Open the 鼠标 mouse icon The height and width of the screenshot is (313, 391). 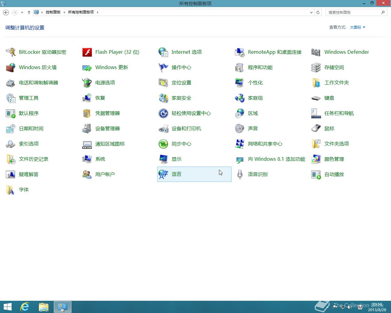[316, 128]
